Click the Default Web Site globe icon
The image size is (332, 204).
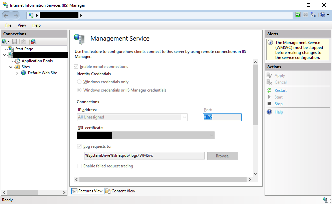click(24, 73)
